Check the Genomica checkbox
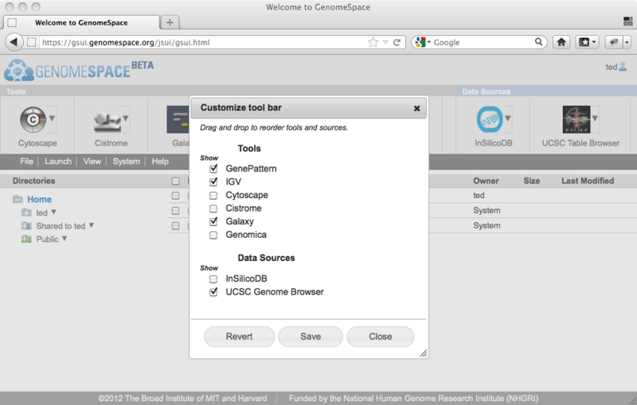The image size is (637, 405). click(x=213, y=235)
